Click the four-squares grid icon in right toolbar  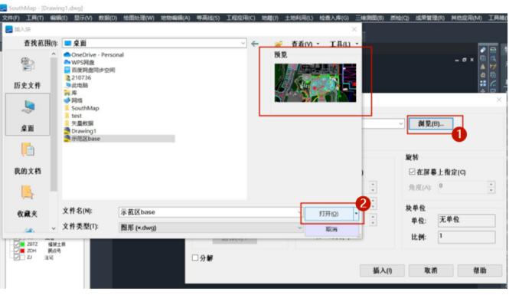point(483,84)
